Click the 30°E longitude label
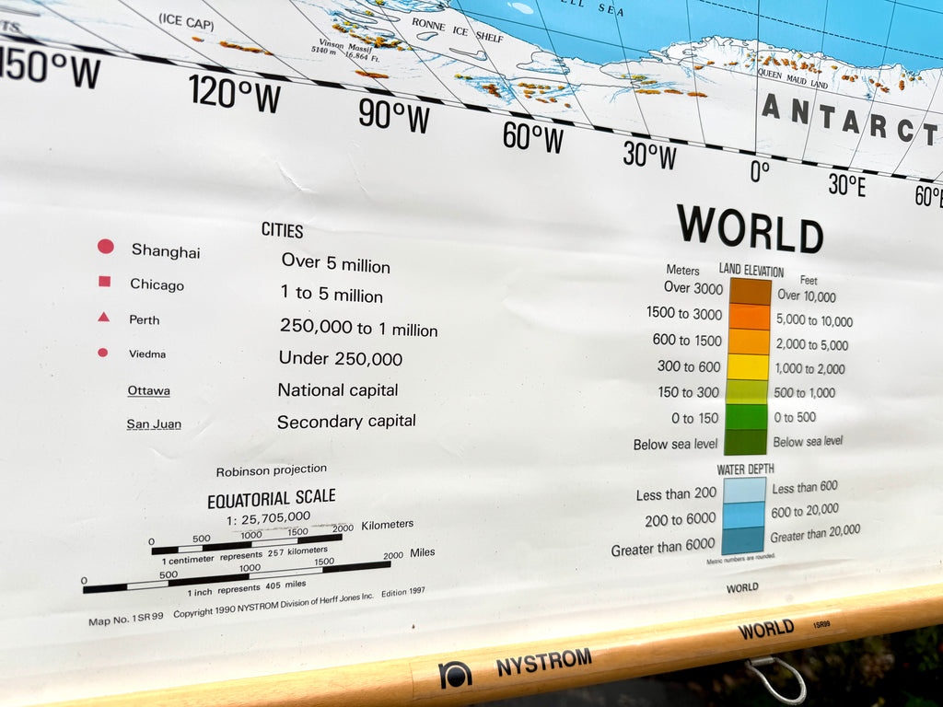 pyautogui.click(x=847, y=184)
